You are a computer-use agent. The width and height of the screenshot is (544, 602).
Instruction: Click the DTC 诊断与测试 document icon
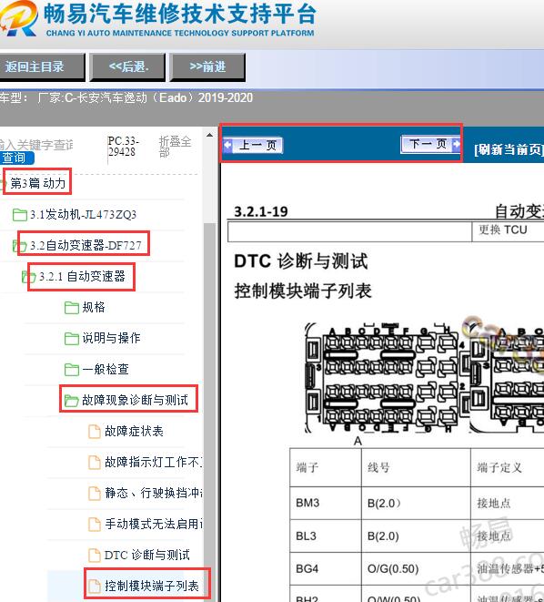(x=95, y=556)
